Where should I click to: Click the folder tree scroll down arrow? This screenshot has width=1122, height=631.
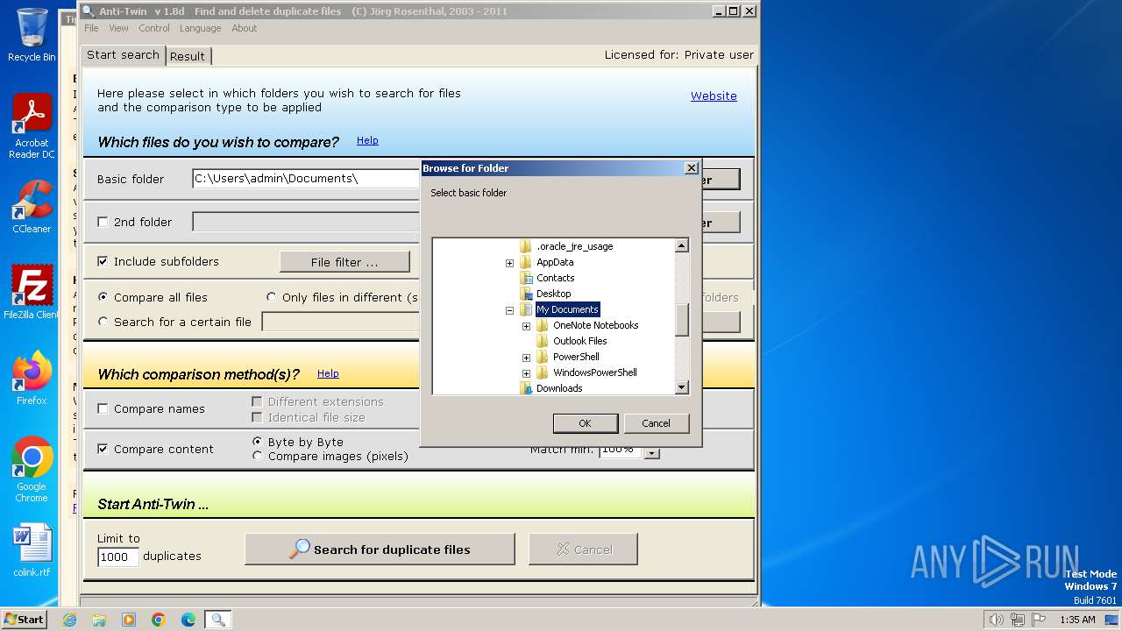(682, 387)
